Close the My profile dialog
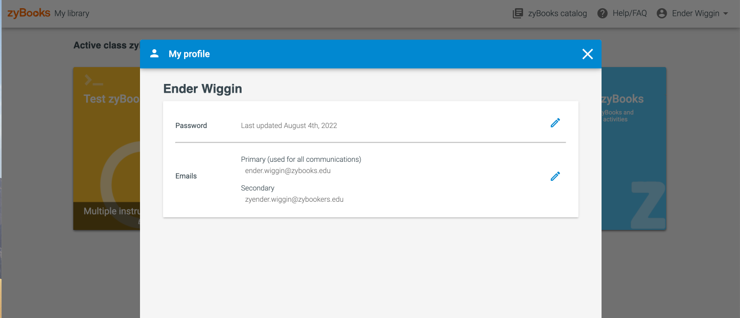Image resolution: width=740 pixels, height=318 pixels. (588, 54)
